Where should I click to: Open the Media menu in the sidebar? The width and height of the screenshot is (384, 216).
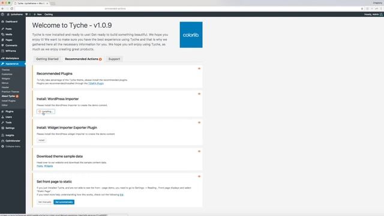tap(8, 35)
